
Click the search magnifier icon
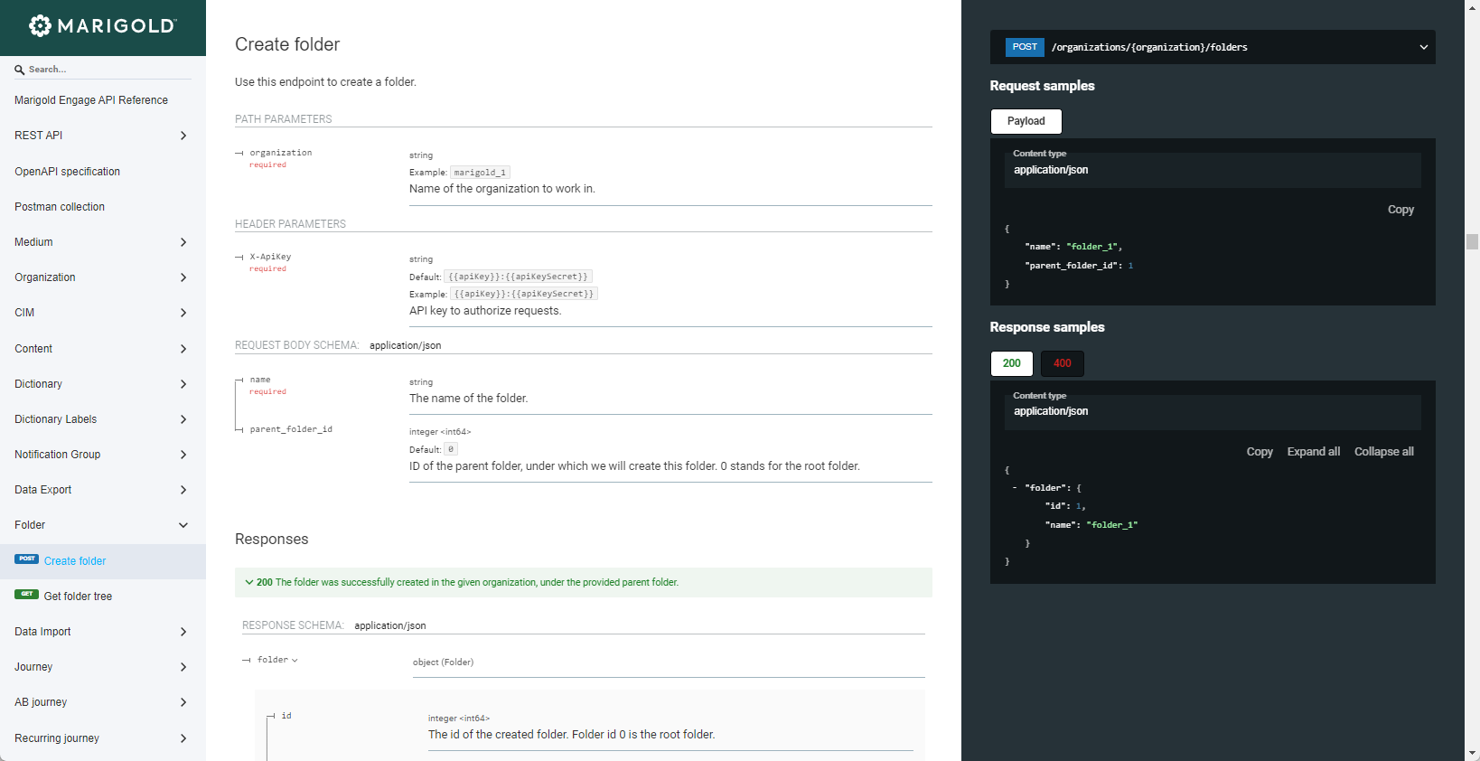tap(19, 70)
